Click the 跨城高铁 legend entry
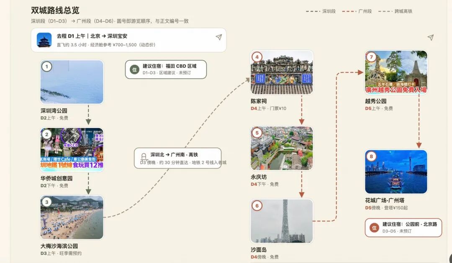 tap(395, 11)
